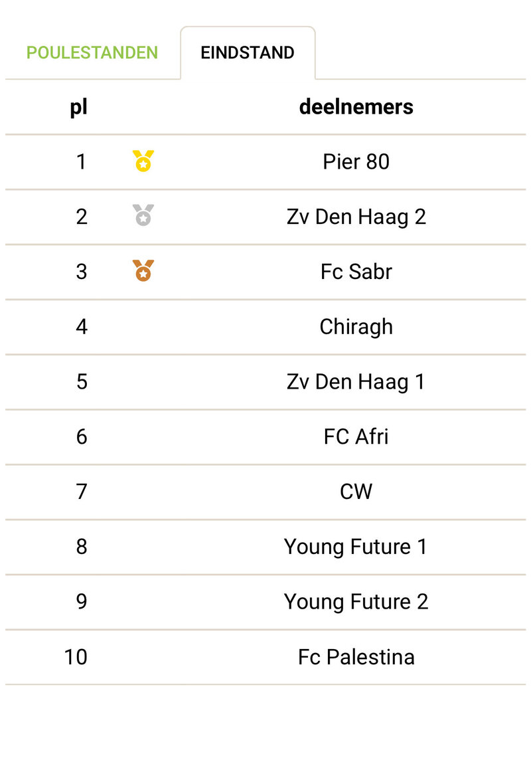
Task: Click on FC Afri team name
Action: (356, 436)
